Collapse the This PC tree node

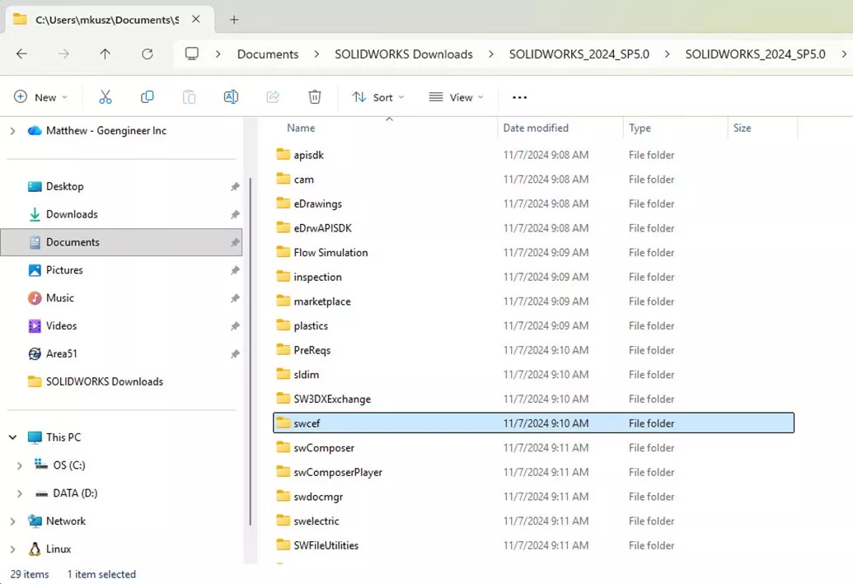[x=12, y=437]
